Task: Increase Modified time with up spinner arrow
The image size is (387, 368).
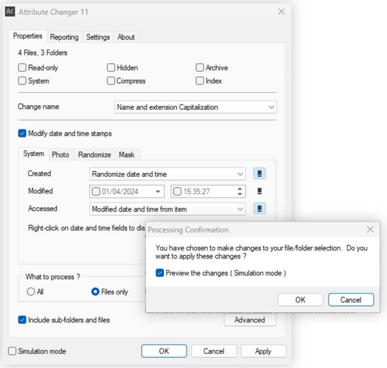Action: click(240, 189)
